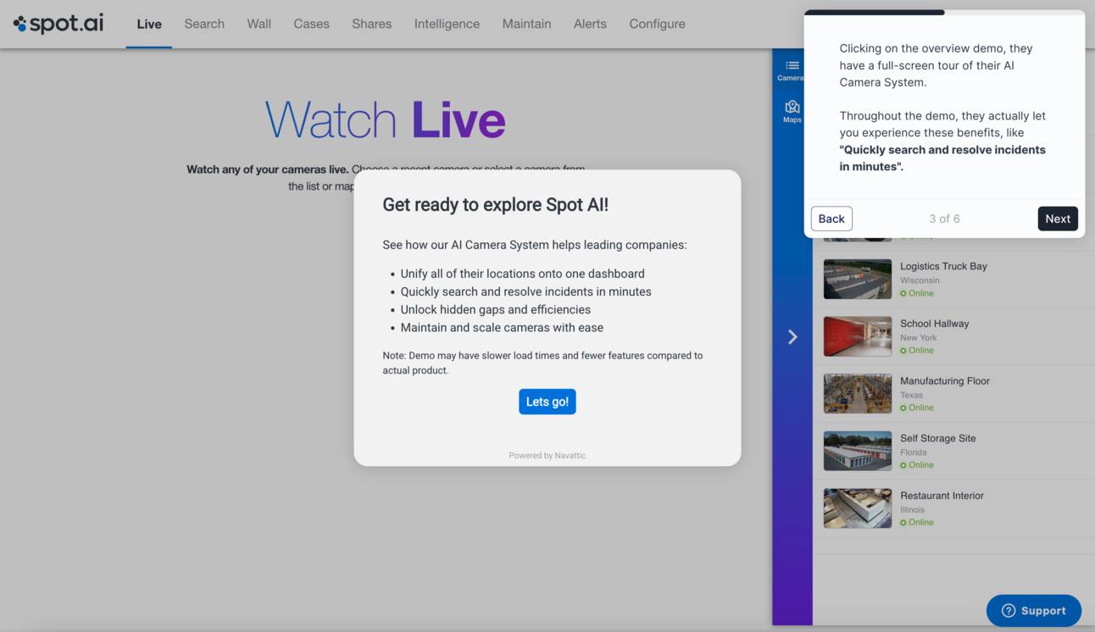1095x632 pixels.
Task: Click the Illinois location label
Action: coord(912,510)
